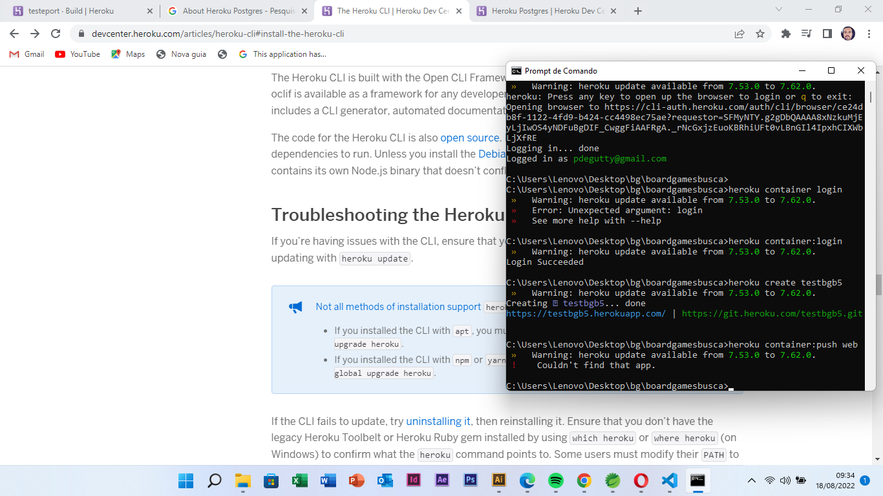
Task: Close the 'testeport · Build' tab
Action: pos(150,11)
